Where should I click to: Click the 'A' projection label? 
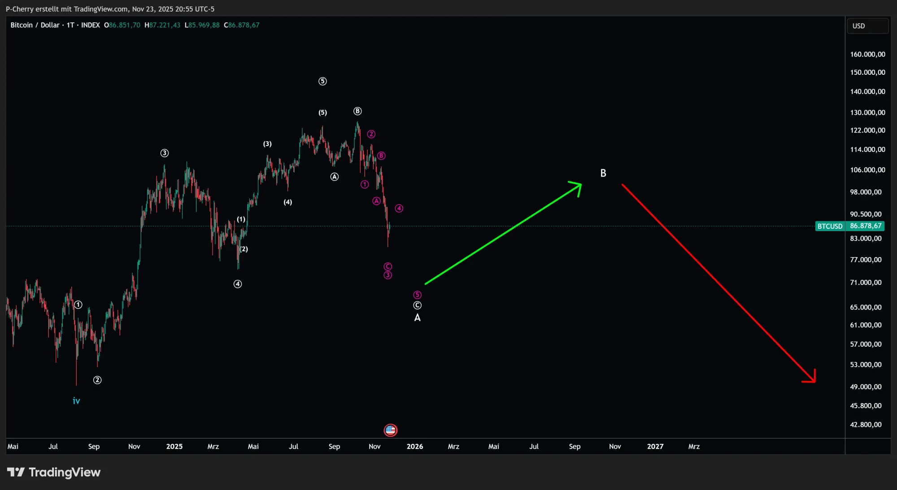[418, 317]
